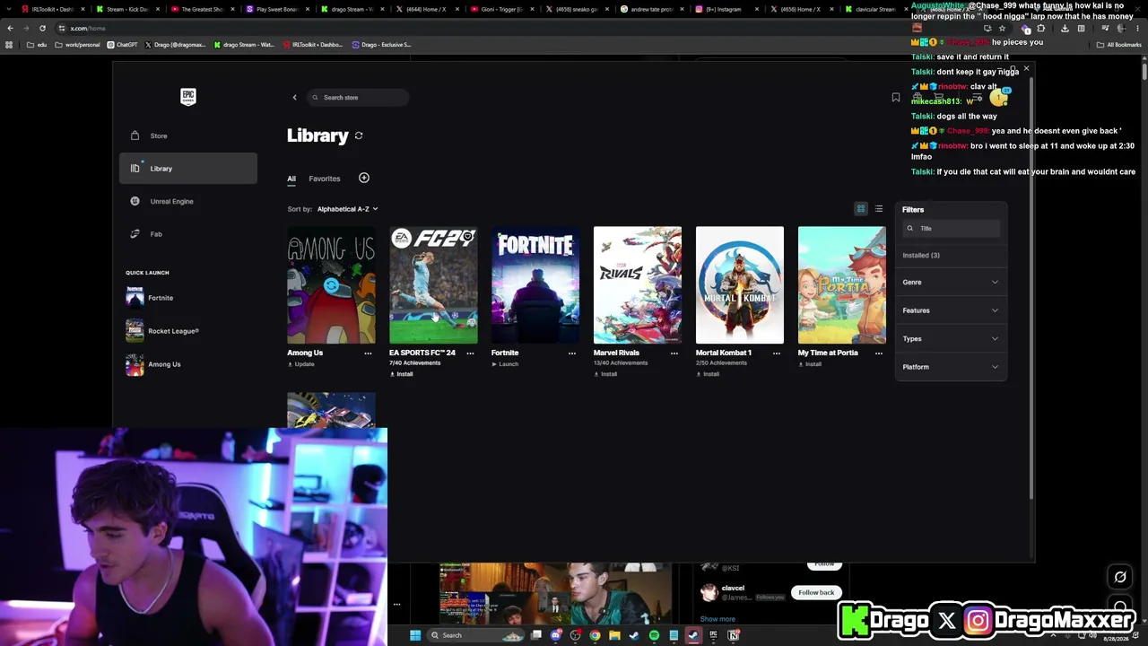
Task: Open the three-dot menu for EA SPORTS FC 24
Action: coord(470,354)
